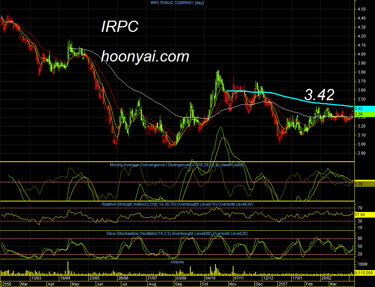The width and height of the screenshot is (375, 287).
Task: Click the Mar label following Feb
Action: [x=333, y=284]
